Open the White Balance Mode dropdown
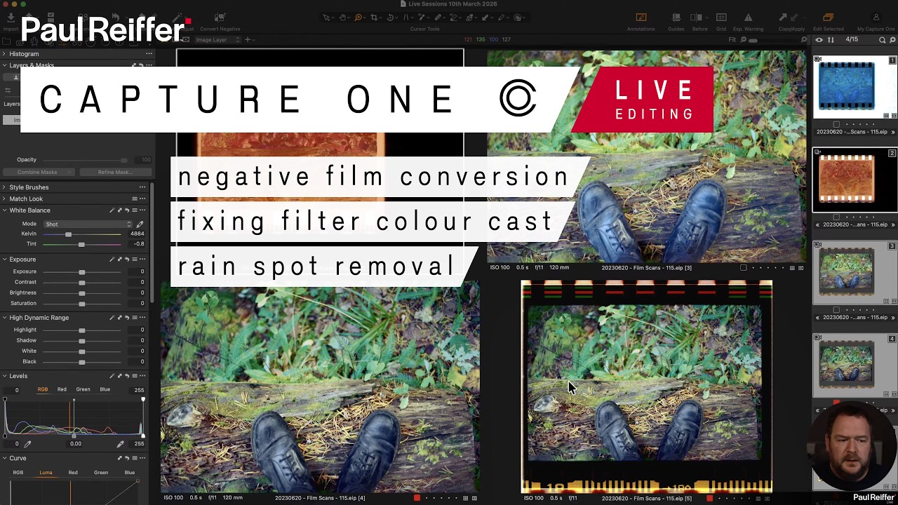 point(88,224)
